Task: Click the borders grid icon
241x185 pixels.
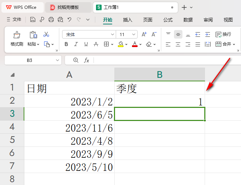Action: tap(106, 44)
